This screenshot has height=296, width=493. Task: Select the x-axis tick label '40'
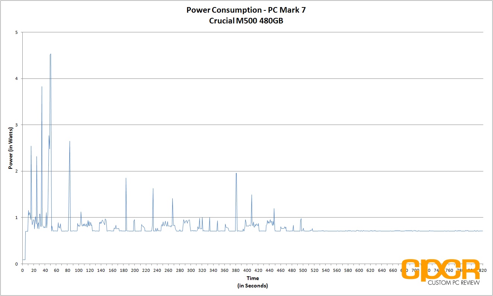(45, 270)
